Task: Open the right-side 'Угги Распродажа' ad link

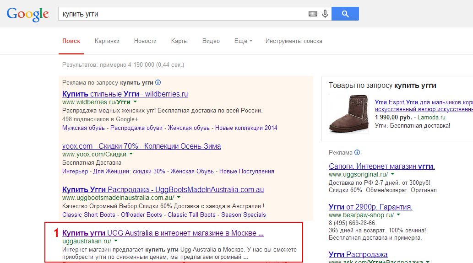Action: (358, 255)
